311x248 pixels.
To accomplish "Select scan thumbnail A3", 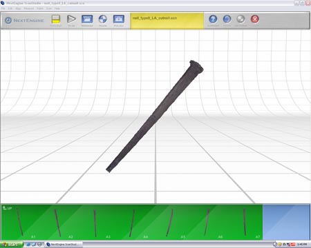I will 95,222.
